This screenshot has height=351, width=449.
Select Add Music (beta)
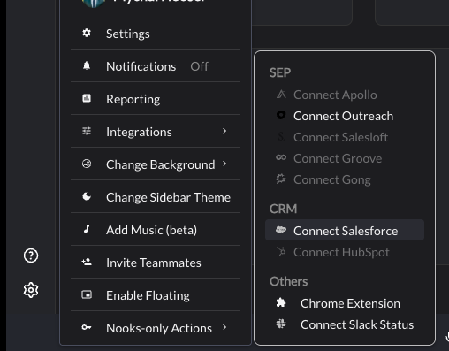click(x=156, y=230)
